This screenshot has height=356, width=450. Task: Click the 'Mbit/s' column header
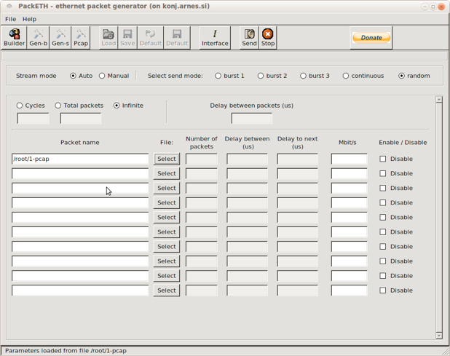347,143
